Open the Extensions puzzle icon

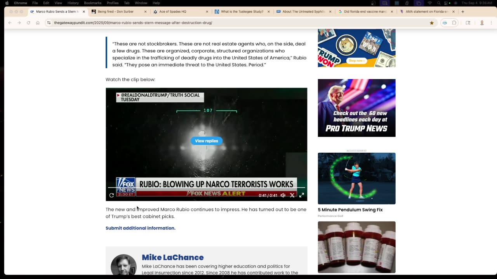click(454, 23)
